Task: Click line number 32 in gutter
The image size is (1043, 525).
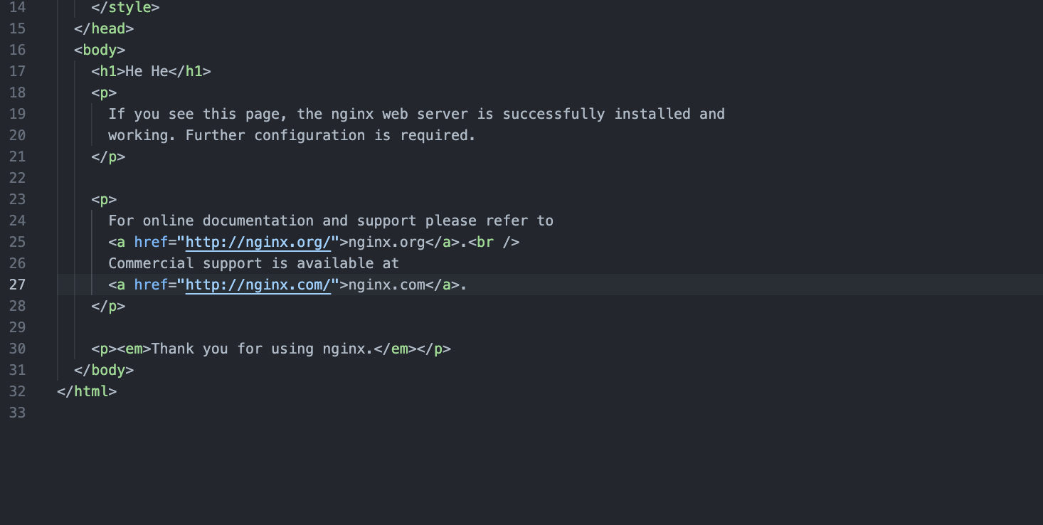Action: coord(17,391)
